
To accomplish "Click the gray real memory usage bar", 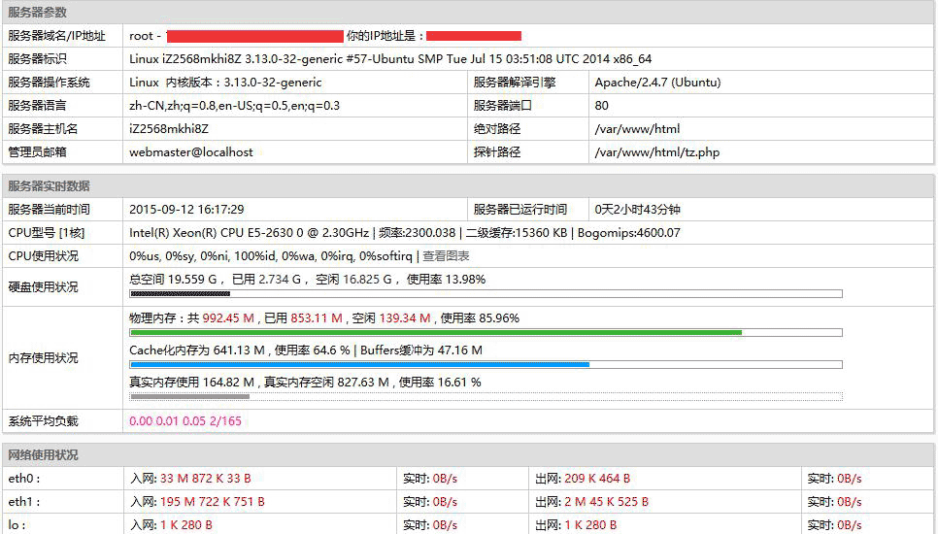I will [x=189, y=396].
